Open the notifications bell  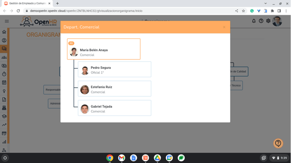pos(254,21)
